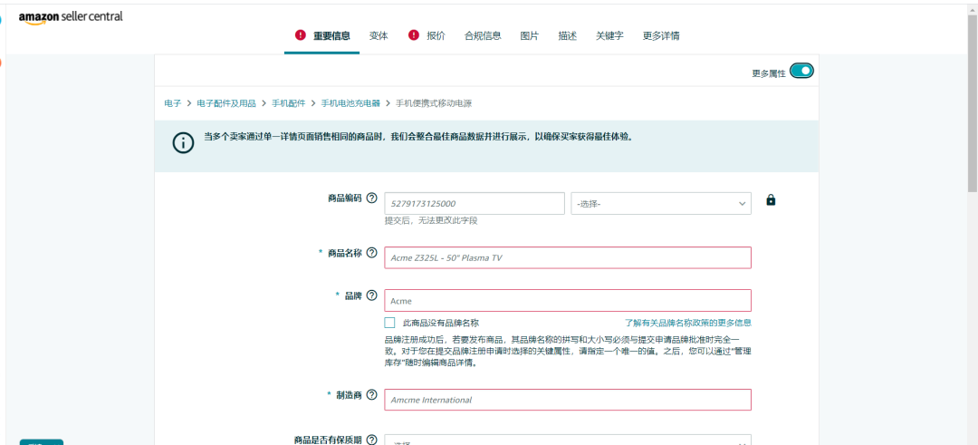Click 商品编码 input field
The width and height of the screenshot is (978, 445).
[475, 203]
